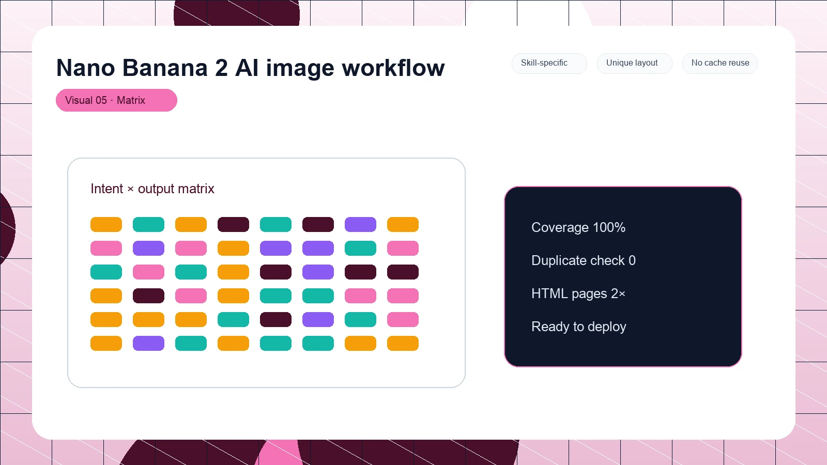Click the Intent × output matrix label

[152, 189]
